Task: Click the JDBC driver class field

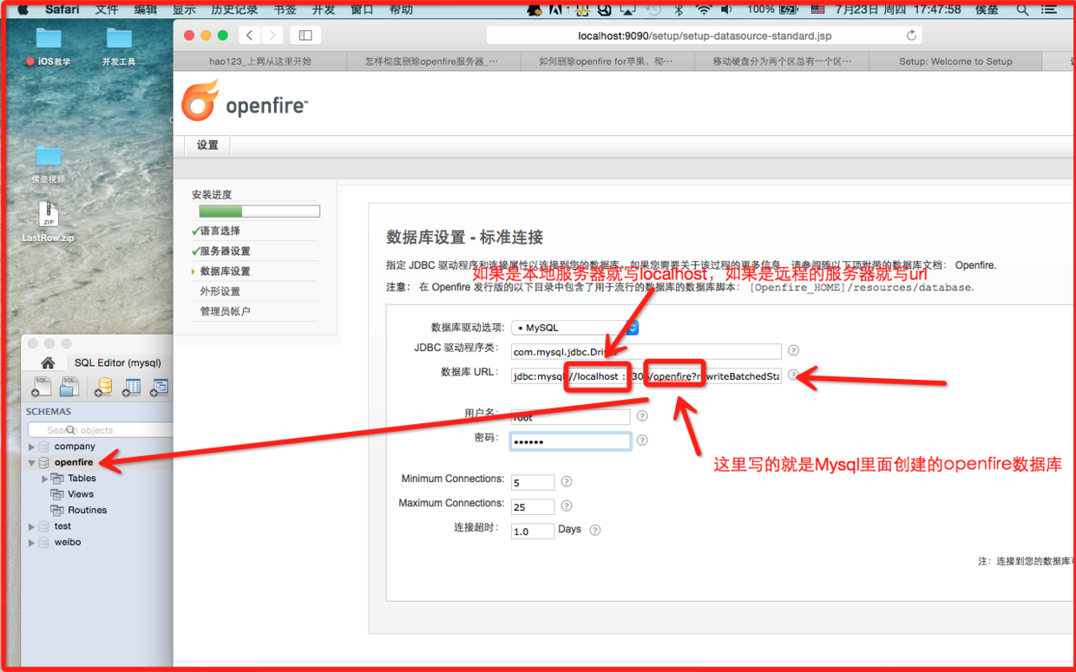Action: [646, 351]
